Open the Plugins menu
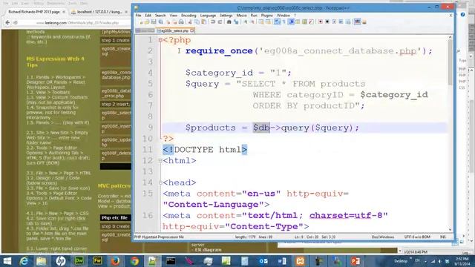475x267 pixels. [267, 16]
